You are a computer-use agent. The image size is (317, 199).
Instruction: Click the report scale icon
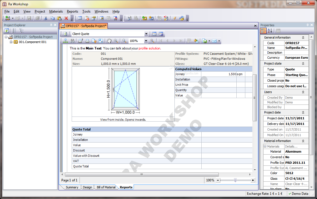click(101, 41)
